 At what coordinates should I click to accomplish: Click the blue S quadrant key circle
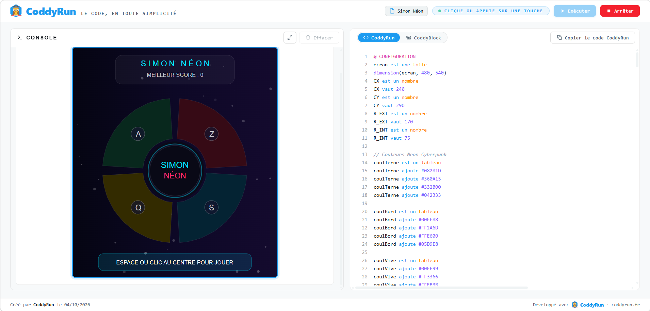point(212,207)
